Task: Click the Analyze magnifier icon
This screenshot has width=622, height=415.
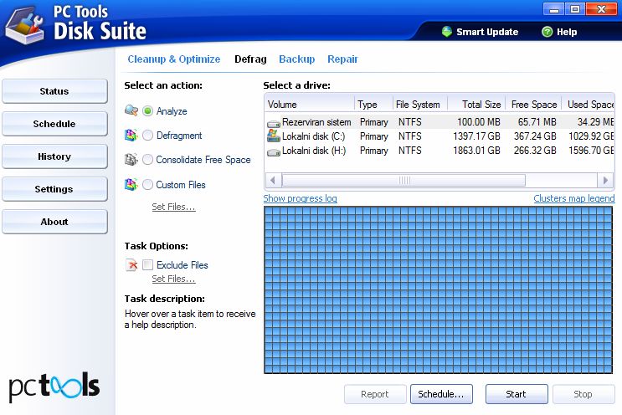Action: point(131,110)
